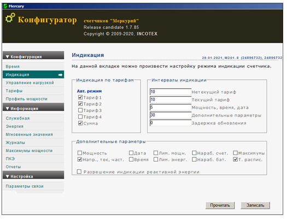The width and height of the screenshot is (287, 219).
Task: Click the gears logo icon beside Конфигуратор
Action: click(x=10, y=17)
